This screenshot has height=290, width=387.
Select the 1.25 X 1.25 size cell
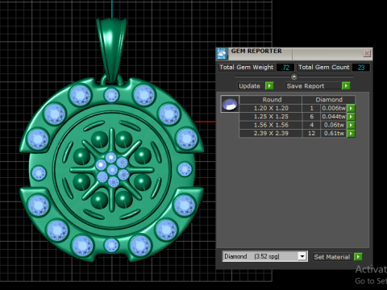(271, 117)
